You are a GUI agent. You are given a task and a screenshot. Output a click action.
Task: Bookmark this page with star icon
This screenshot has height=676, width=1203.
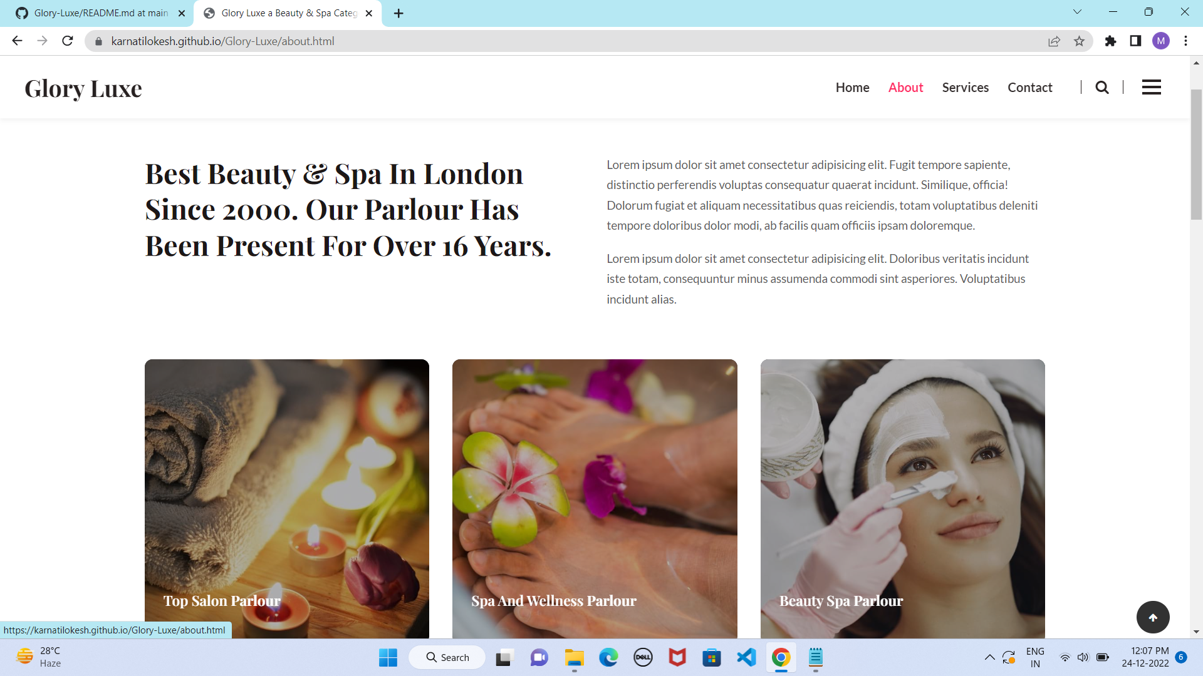click(1079, 41)
